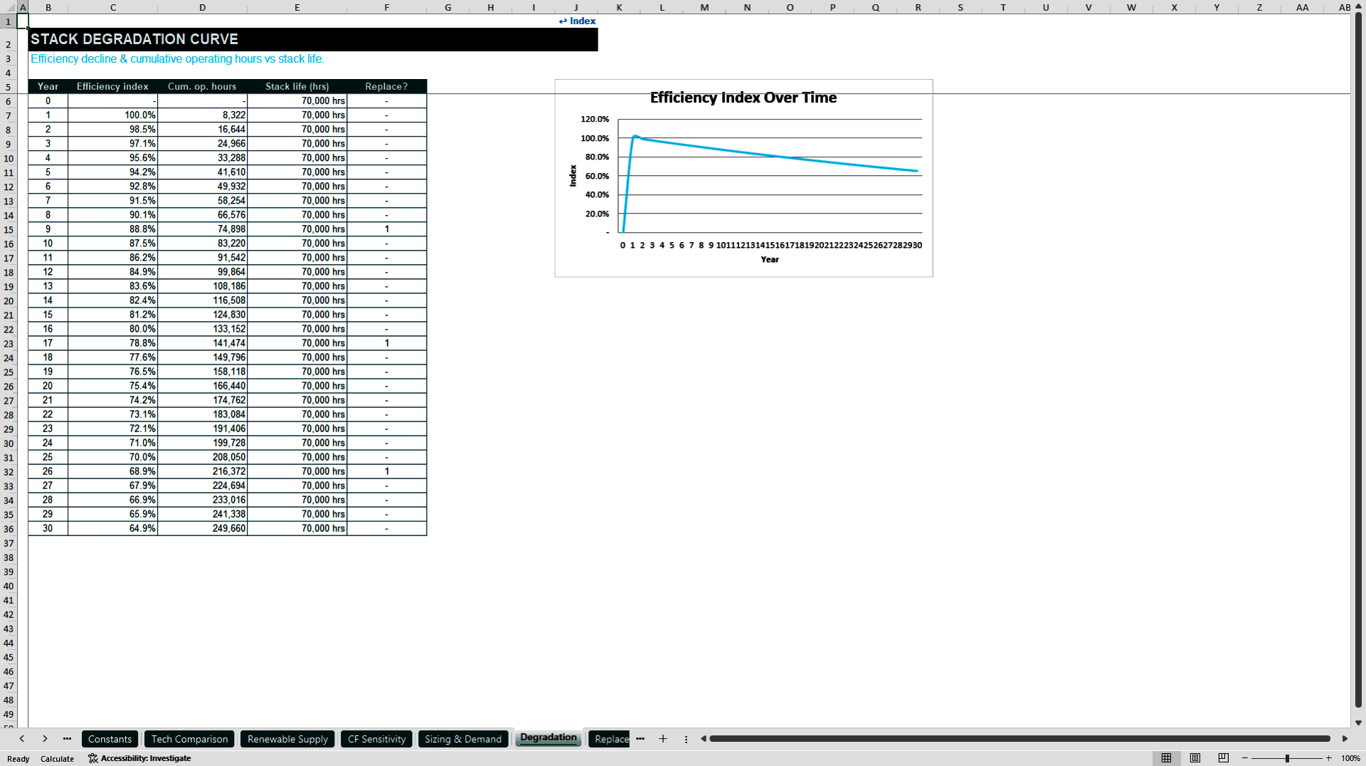Select column AA header
The image size is (1366, 766).
coord(1302,7)
